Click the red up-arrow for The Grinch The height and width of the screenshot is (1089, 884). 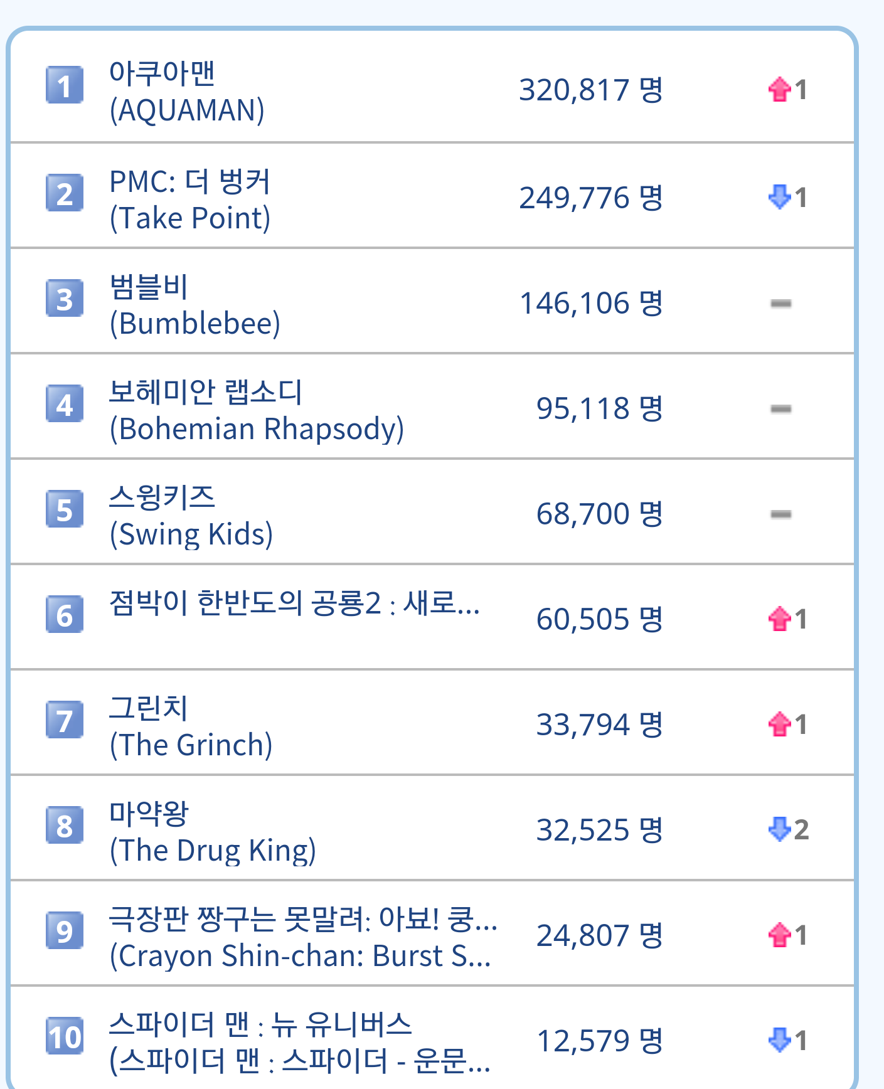coord(780,725)
